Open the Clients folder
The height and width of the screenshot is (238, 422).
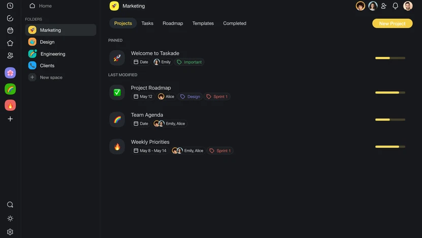tap(47, 66)
